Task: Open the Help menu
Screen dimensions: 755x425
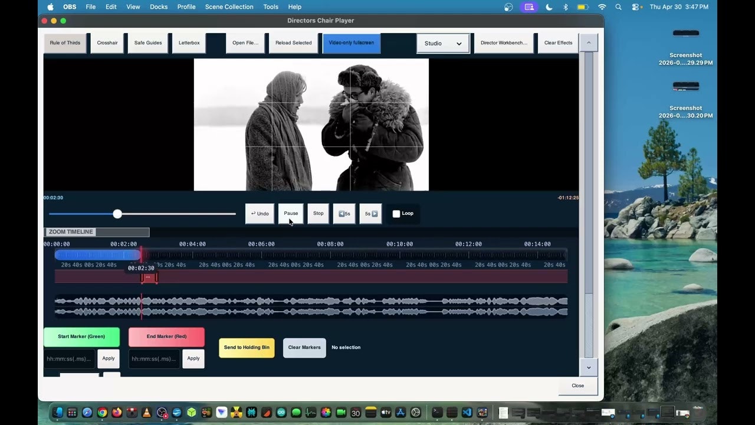Action: coord(295,7)
